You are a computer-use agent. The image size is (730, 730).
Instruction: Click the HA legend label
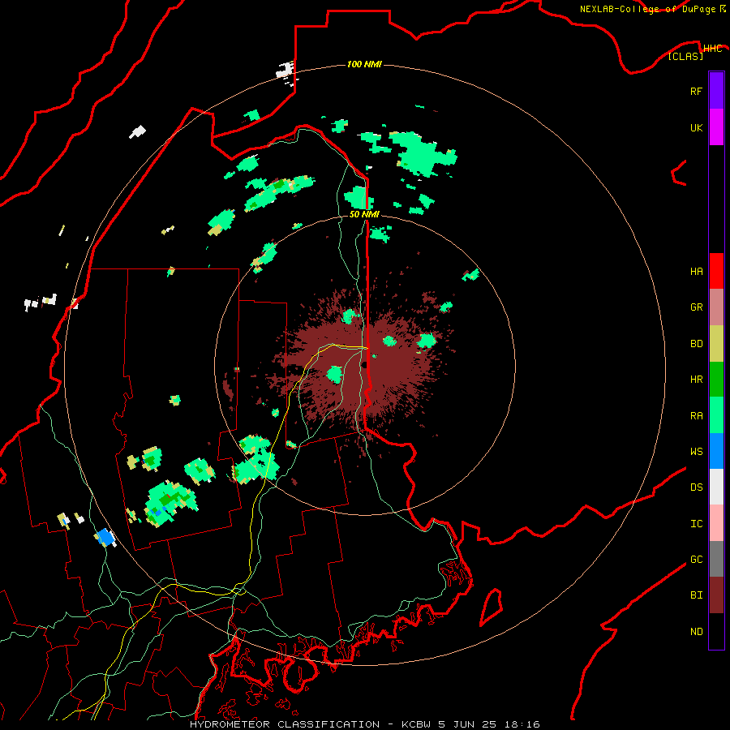click(696, 271)
